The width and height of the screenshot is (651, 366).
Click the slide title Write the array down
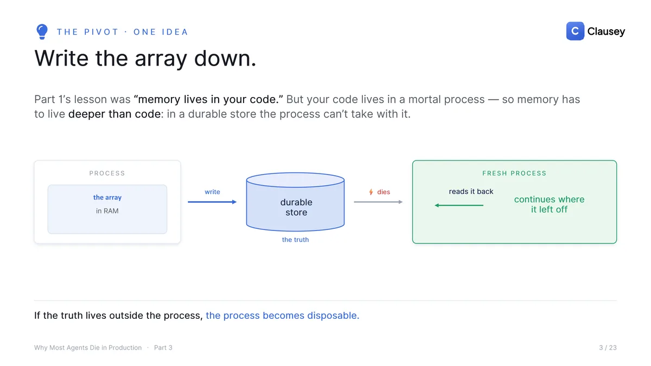[x=145, y=58]
